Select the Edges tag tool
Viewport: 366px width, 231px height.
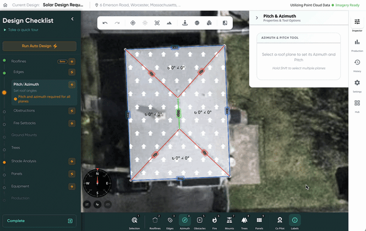pos(170,223)
